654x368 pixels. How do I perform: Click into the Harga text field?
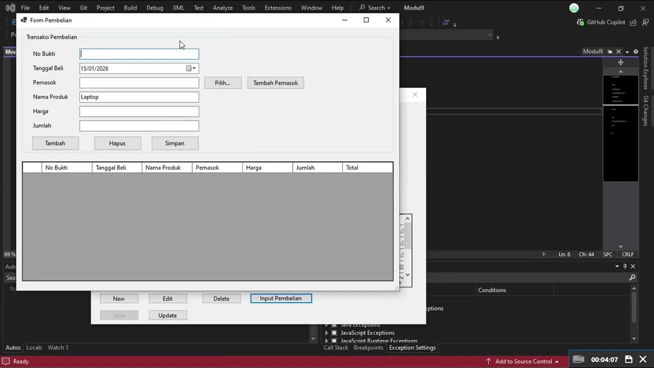pyautogui.click(x=139, y=111)
